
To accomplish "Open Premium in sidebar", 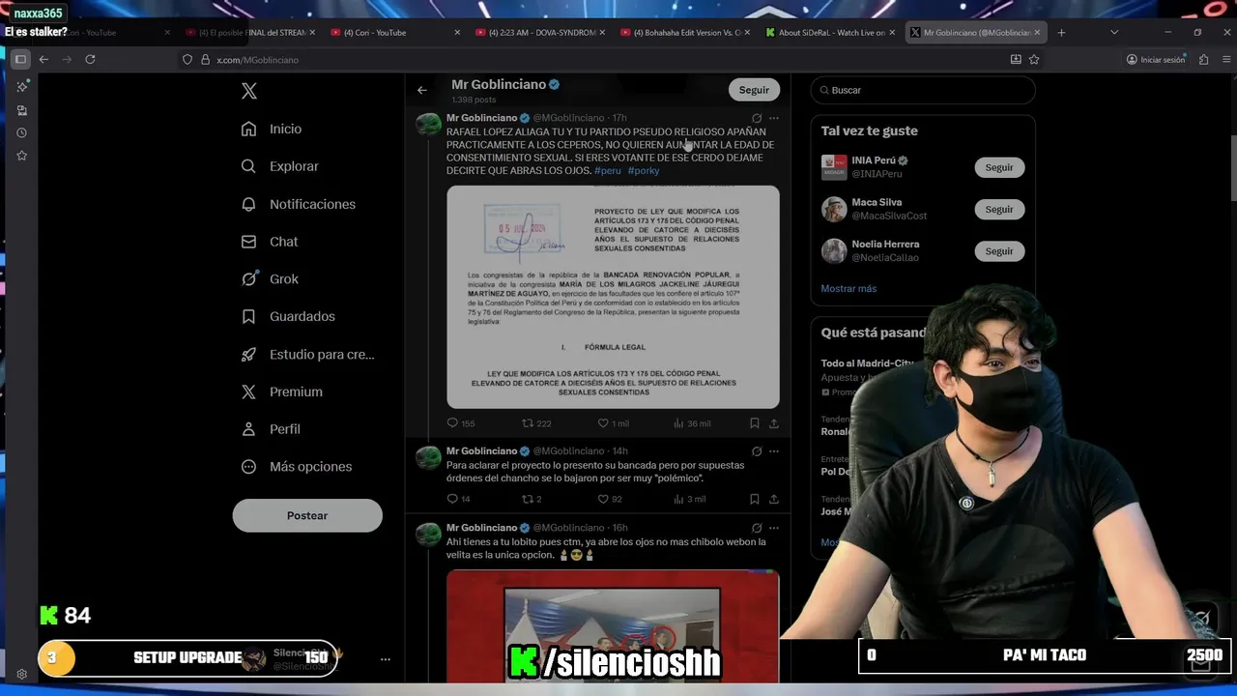I will (282, 391).
